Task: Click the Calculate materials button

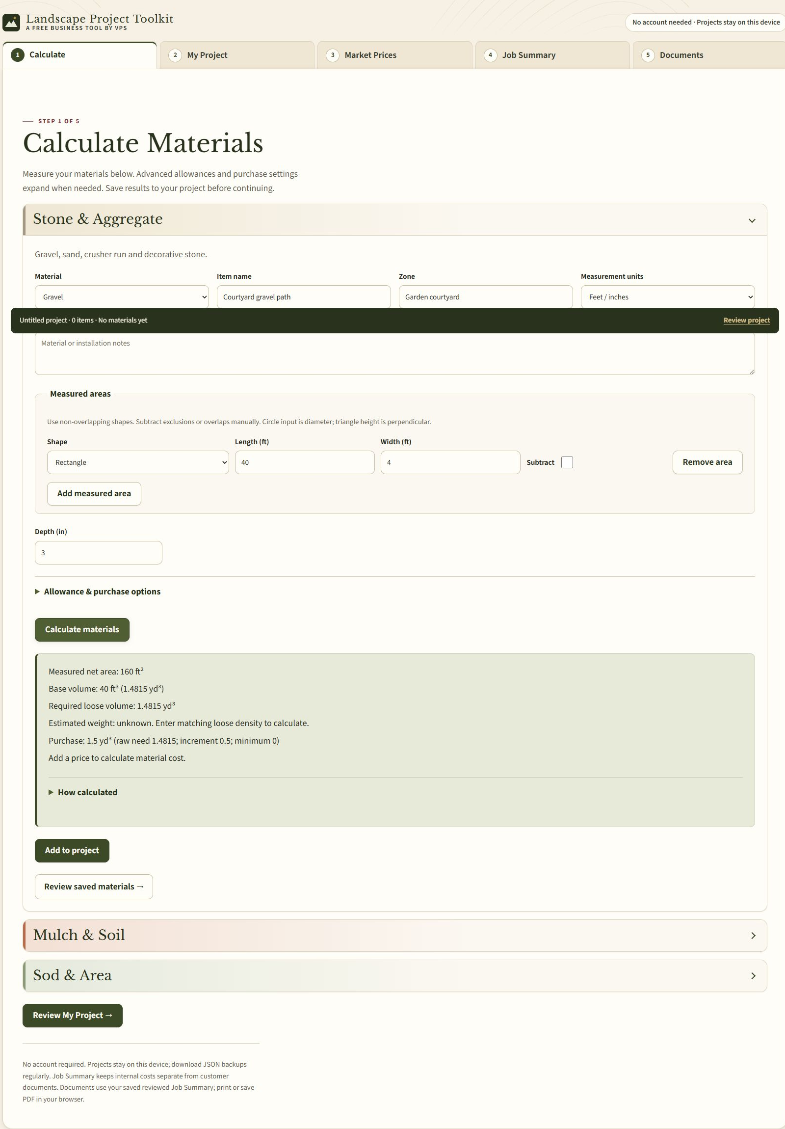Action: click(x=82, y=629)
